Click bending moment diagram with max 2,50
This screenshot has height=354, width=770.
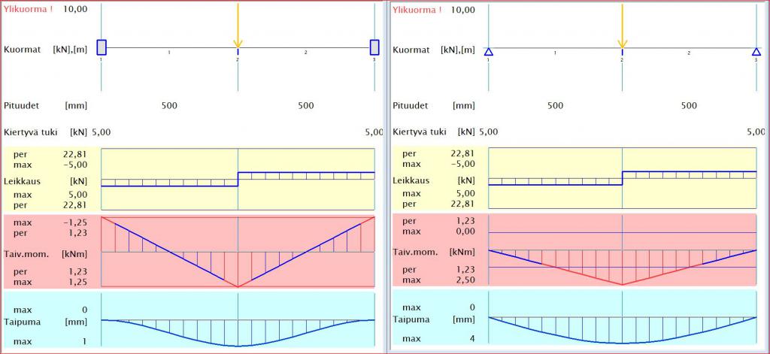coord(622,253)
